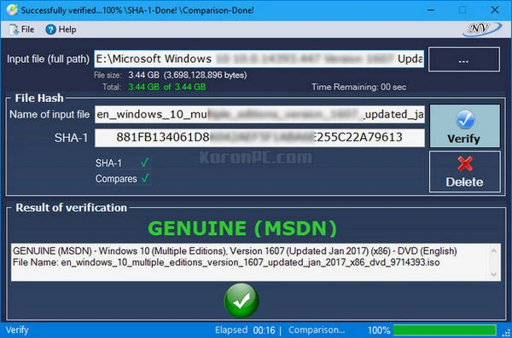Click the green 100% progress bar

click(x=445, y=330)
